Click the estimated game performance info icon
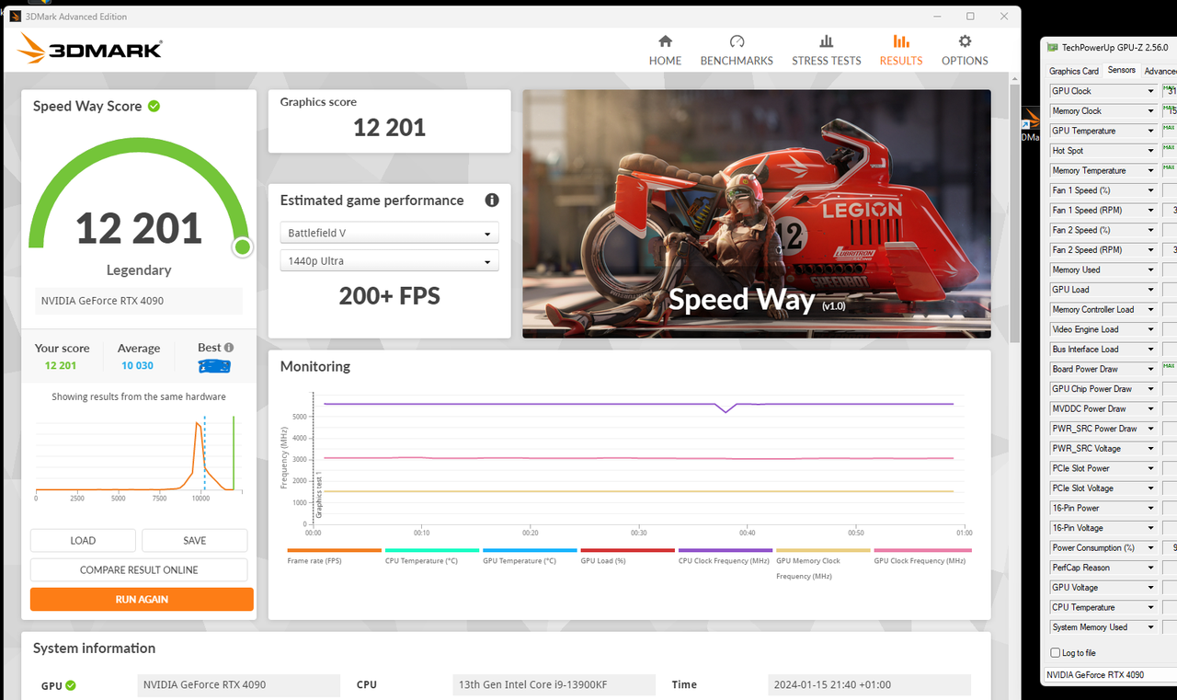The image size is (1177, 700). tap(492, 201)
